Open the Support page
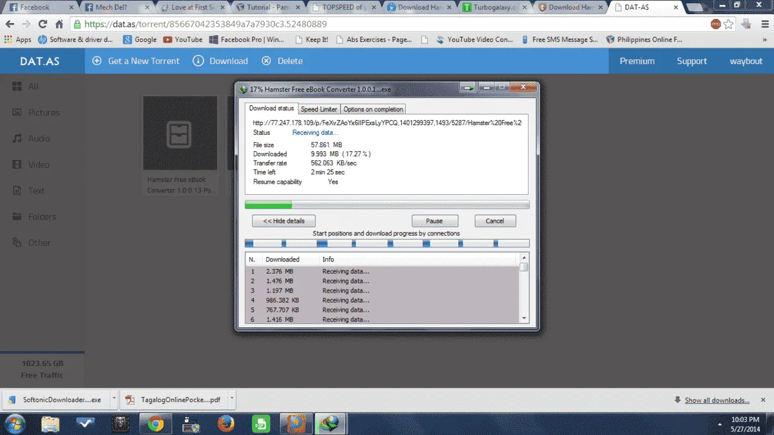The image size is (774, 435). (691, 61)
